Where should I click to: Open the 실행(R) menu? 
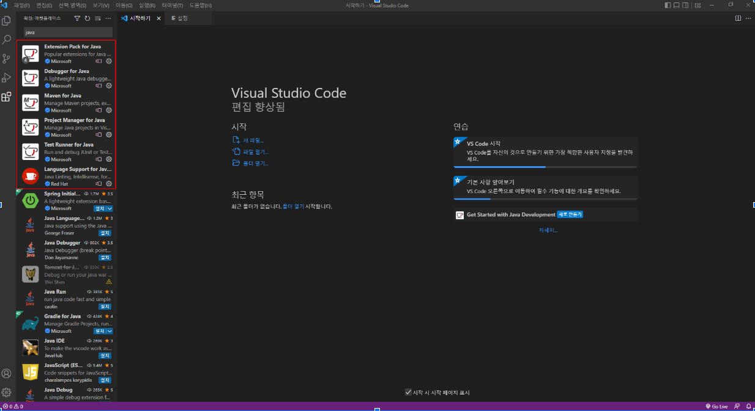pyautogui.click(x=147, y=5)
